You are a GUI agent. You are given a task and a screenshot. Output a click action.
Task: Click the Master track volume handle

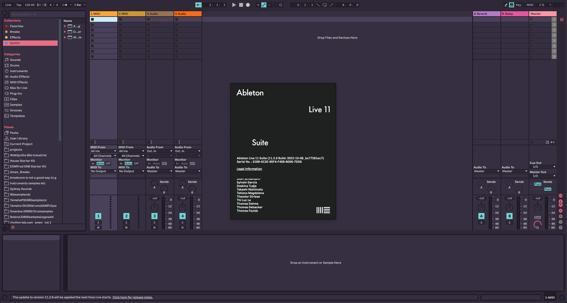[550, 200]
